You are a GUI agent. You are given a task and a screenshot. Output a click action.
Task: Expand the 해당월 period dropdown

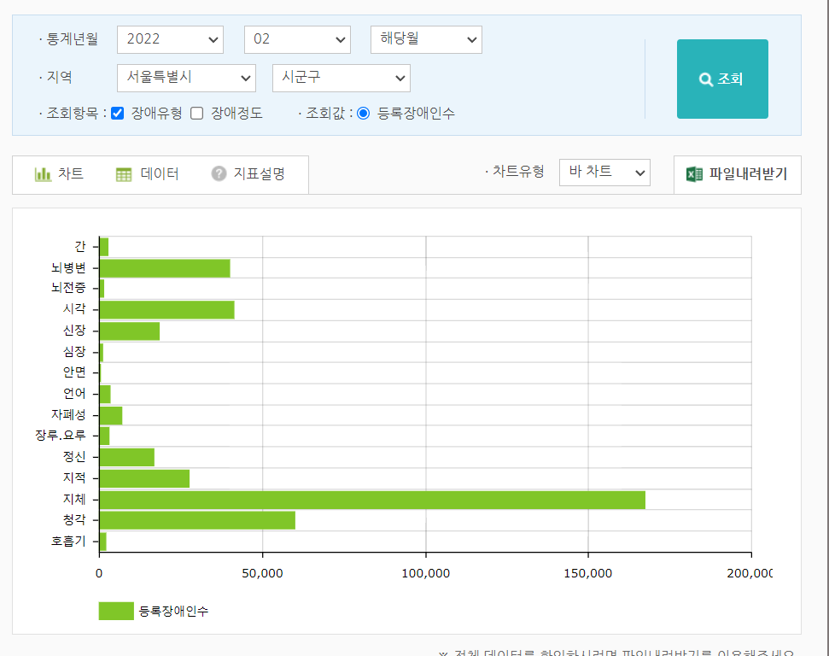point(426,39)
